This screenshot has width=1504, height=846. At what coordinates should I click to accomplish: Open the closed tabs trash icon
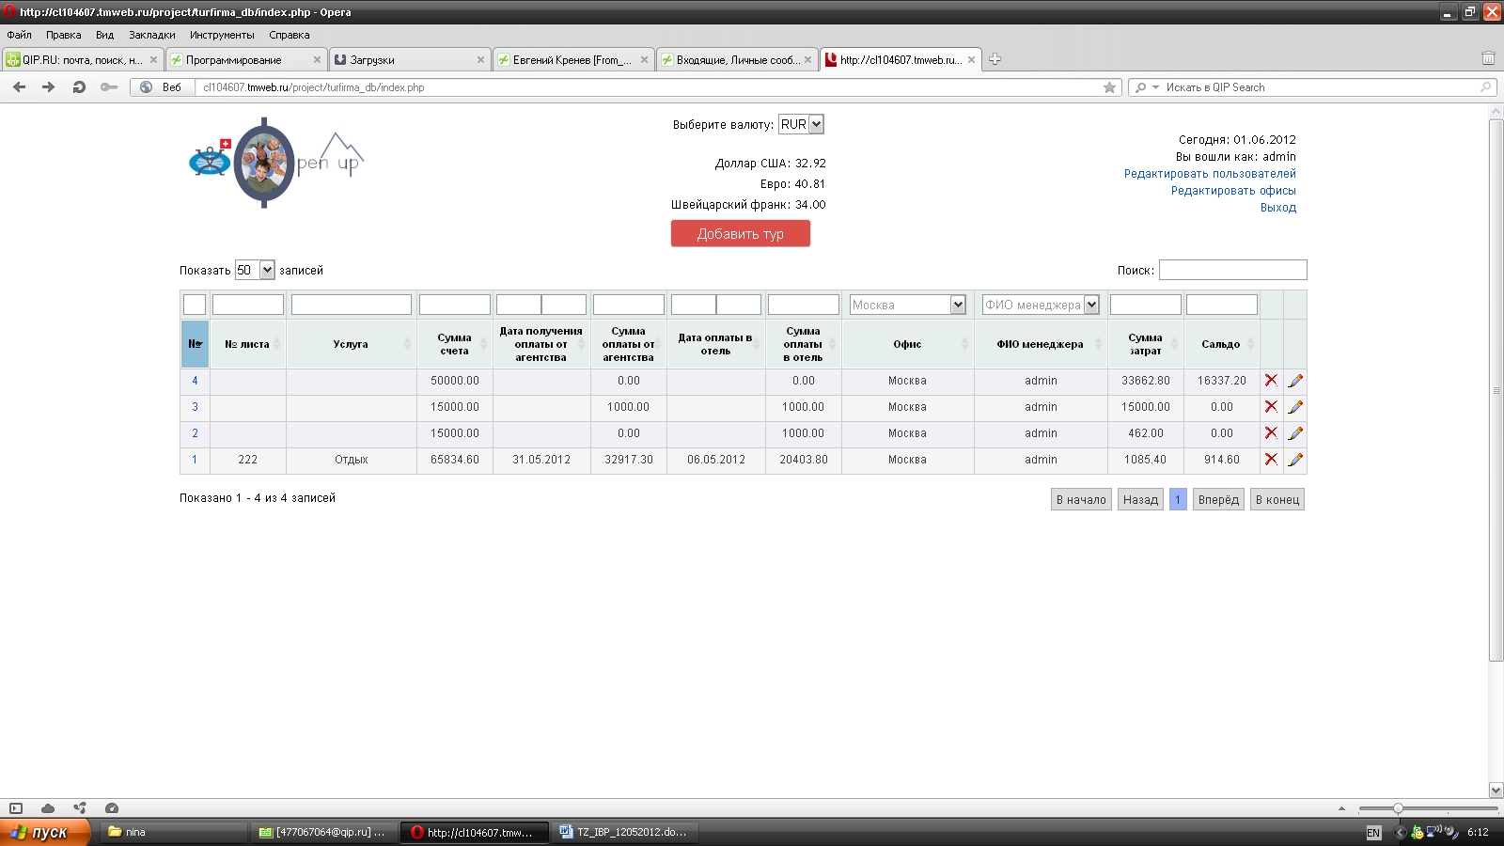1488,58
